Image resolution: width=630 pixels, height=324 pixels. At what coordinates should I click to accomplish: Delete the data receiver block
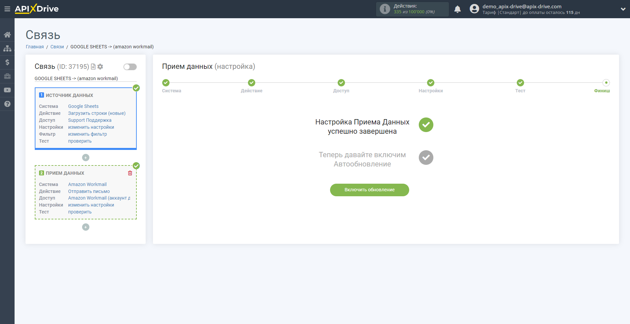130,173
